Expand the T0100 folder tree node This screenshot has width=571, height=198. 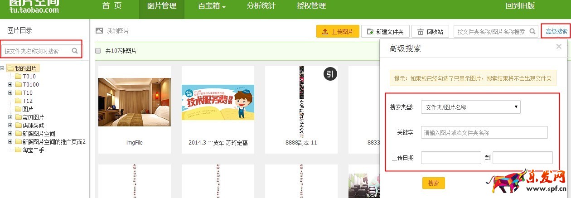pos(10,85)
